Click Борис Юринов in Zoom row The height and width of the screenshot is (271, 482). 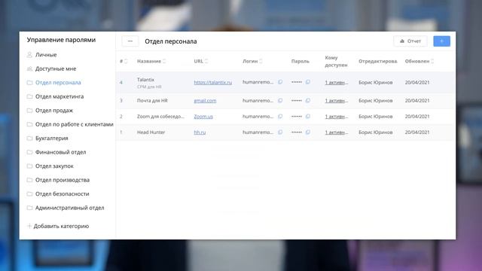[x=375, y=117]
